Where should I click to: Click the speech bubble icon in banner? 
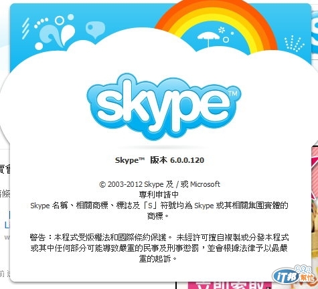(x=95, y=29)
